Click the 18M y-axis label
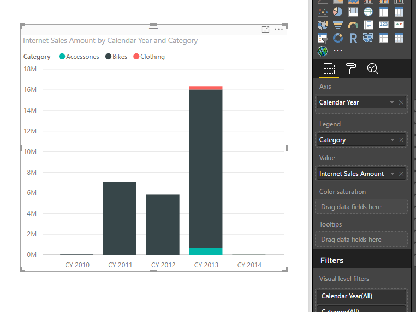Image resolution: width=416 pixels, height=312 pixels. (30, 69)
